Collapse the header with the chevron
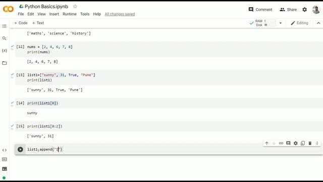Viewport: 323px width, 182px height. point(318,23)
